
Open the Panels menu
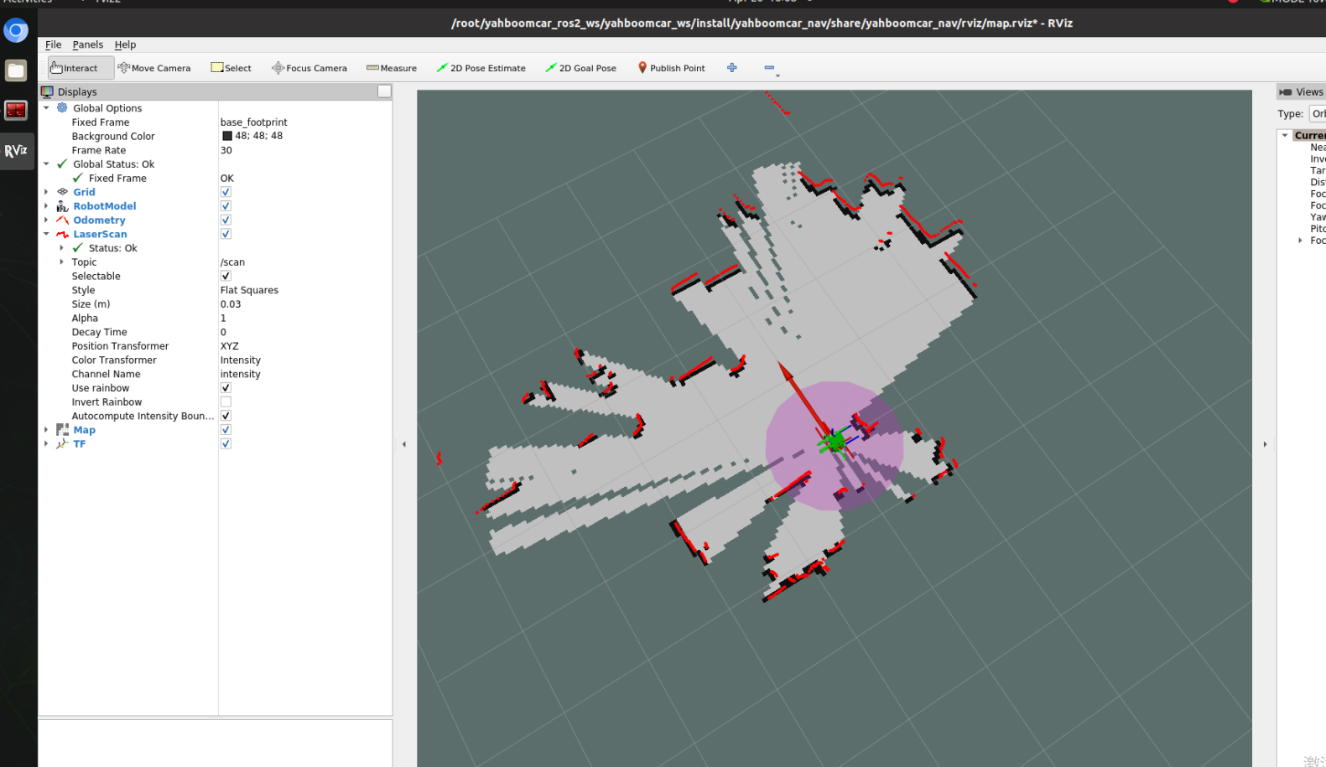(x=87, y=44)
